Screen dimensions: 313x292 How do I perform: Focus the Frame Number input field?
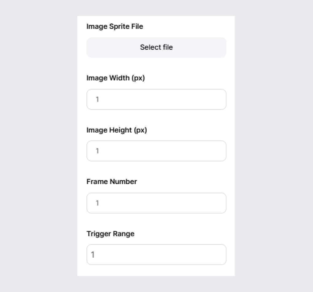(x=156, y=203)
